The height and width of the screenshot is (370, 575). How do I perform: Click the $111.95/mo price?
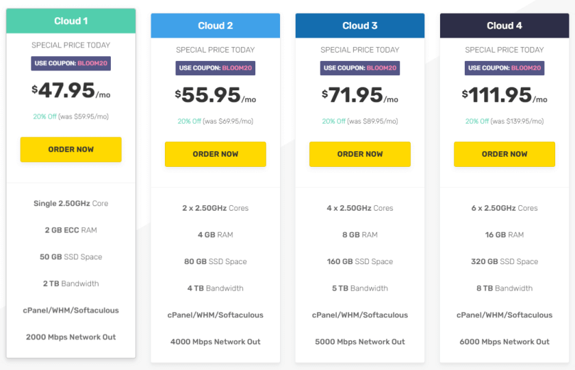pos(504,95)
